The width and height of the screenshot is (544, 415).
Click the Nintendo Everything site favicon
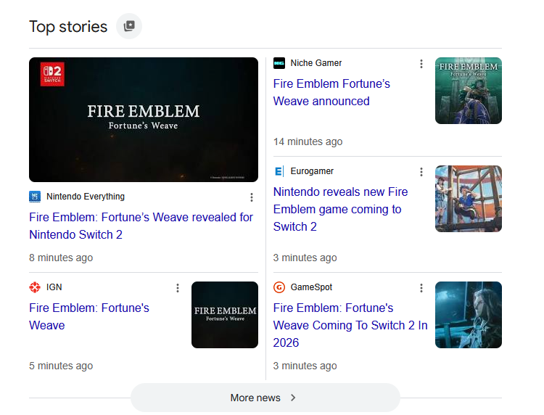pyautogui.click(x=35, y=197)
